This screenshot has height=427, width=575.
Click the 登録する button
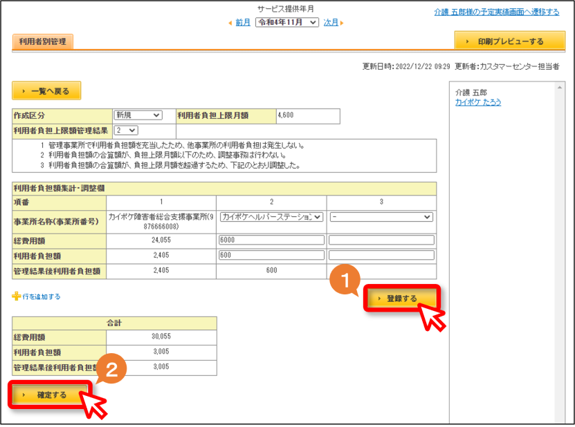[x=401, y=298]
